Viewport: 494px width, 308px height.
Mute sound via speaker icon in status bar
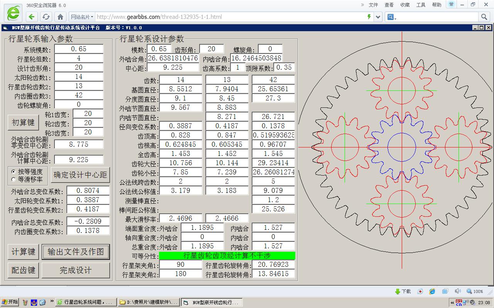[x=458, y=291]
